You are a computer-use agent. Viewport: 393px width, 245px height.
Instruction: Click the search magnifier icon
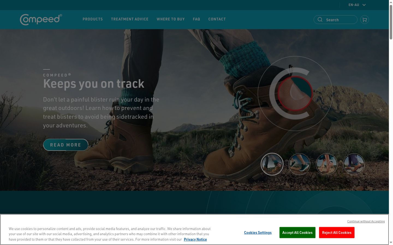pos(320,20)
